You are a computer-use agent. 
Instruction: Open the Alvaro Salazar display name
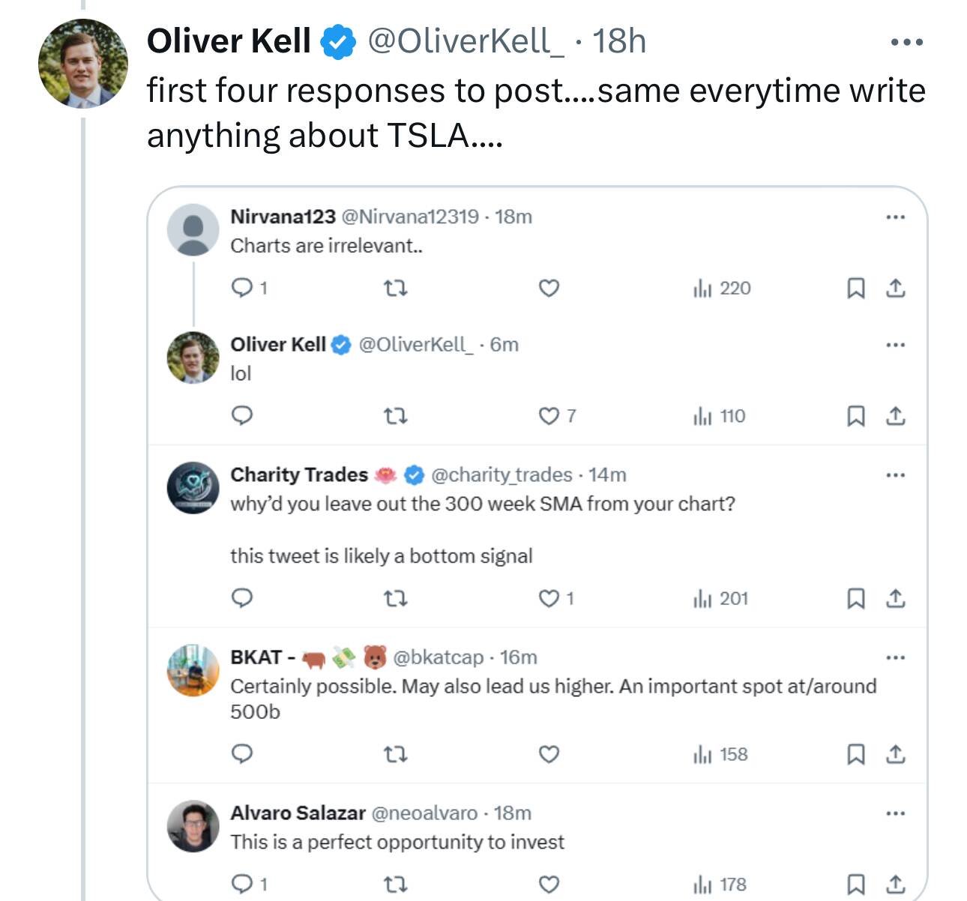click(298, 813)
